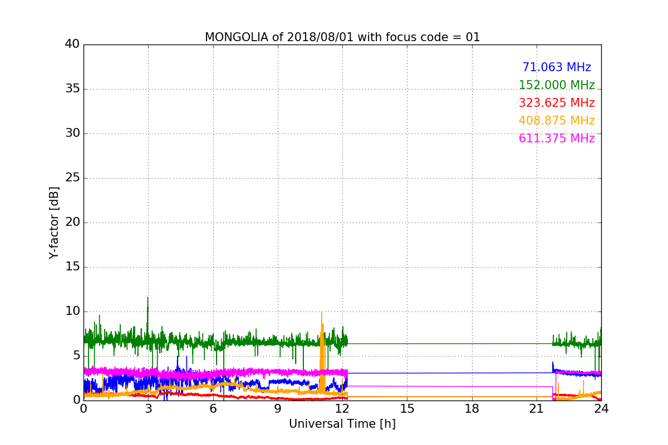Click the x-axis tick label 24

click(601, 408)
